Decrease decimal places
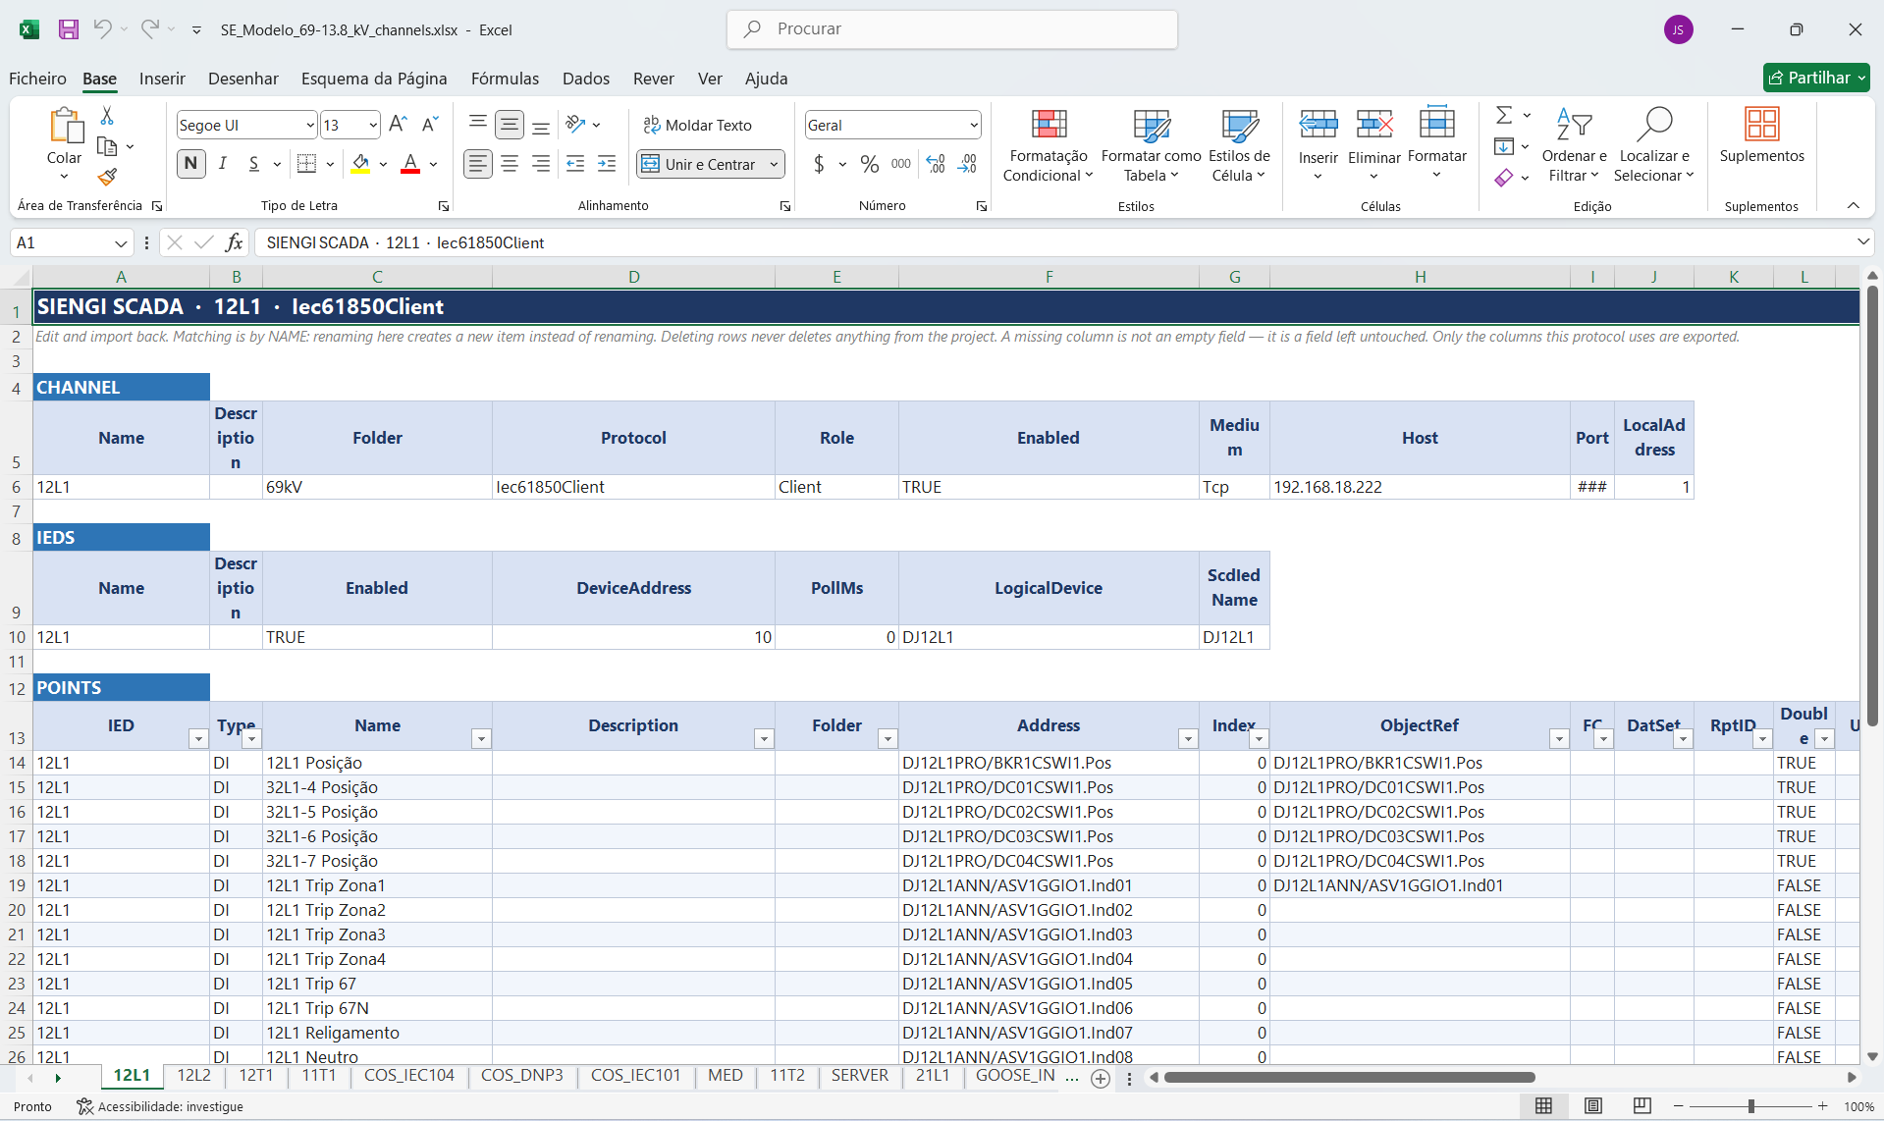 click(968, 164)
